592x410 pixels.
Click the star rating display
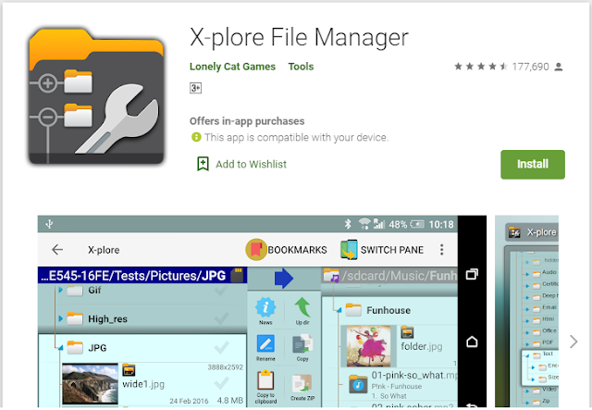coord(481,67)
